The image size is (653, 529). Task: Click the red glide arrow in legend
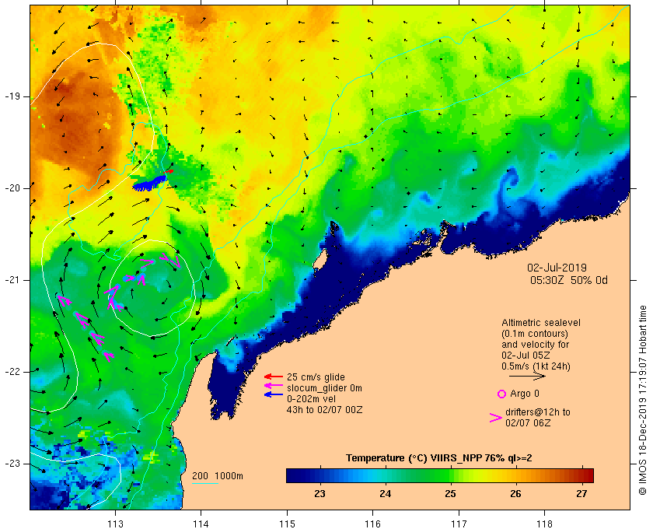[x=274, y=377]
